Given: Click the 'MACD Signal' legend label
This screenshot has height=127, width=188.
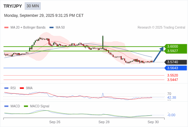Looking at the screenshot, I should [x=40, y=106].
